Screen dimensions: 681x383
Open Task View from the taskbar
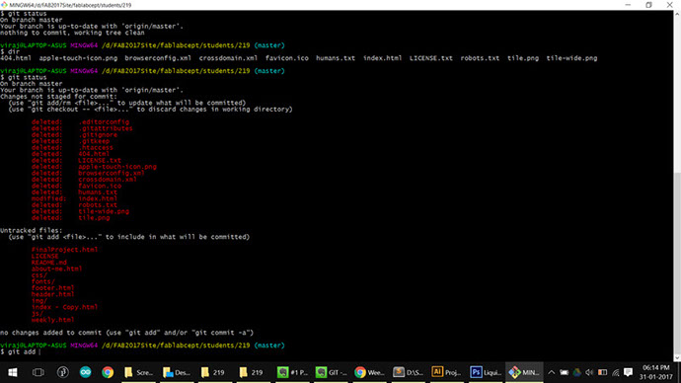(38, 372)
